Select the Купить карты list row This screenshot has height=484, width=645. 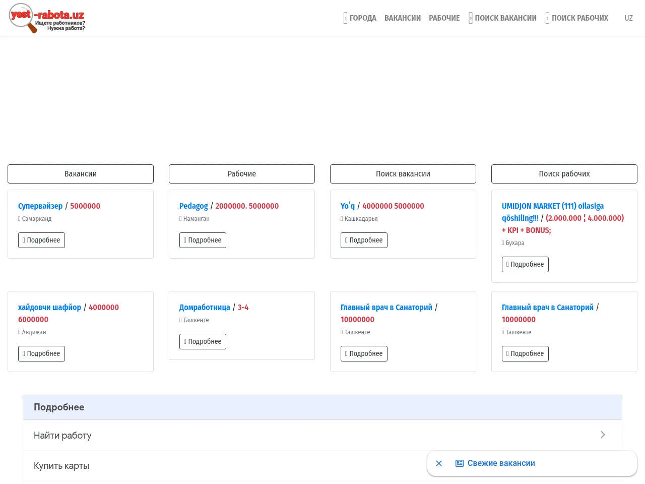point(322,466)
